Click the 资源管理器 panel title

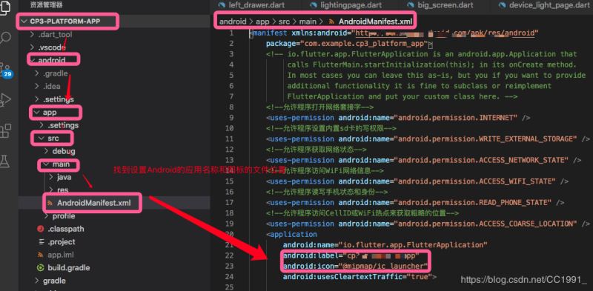tap(47, 5)
